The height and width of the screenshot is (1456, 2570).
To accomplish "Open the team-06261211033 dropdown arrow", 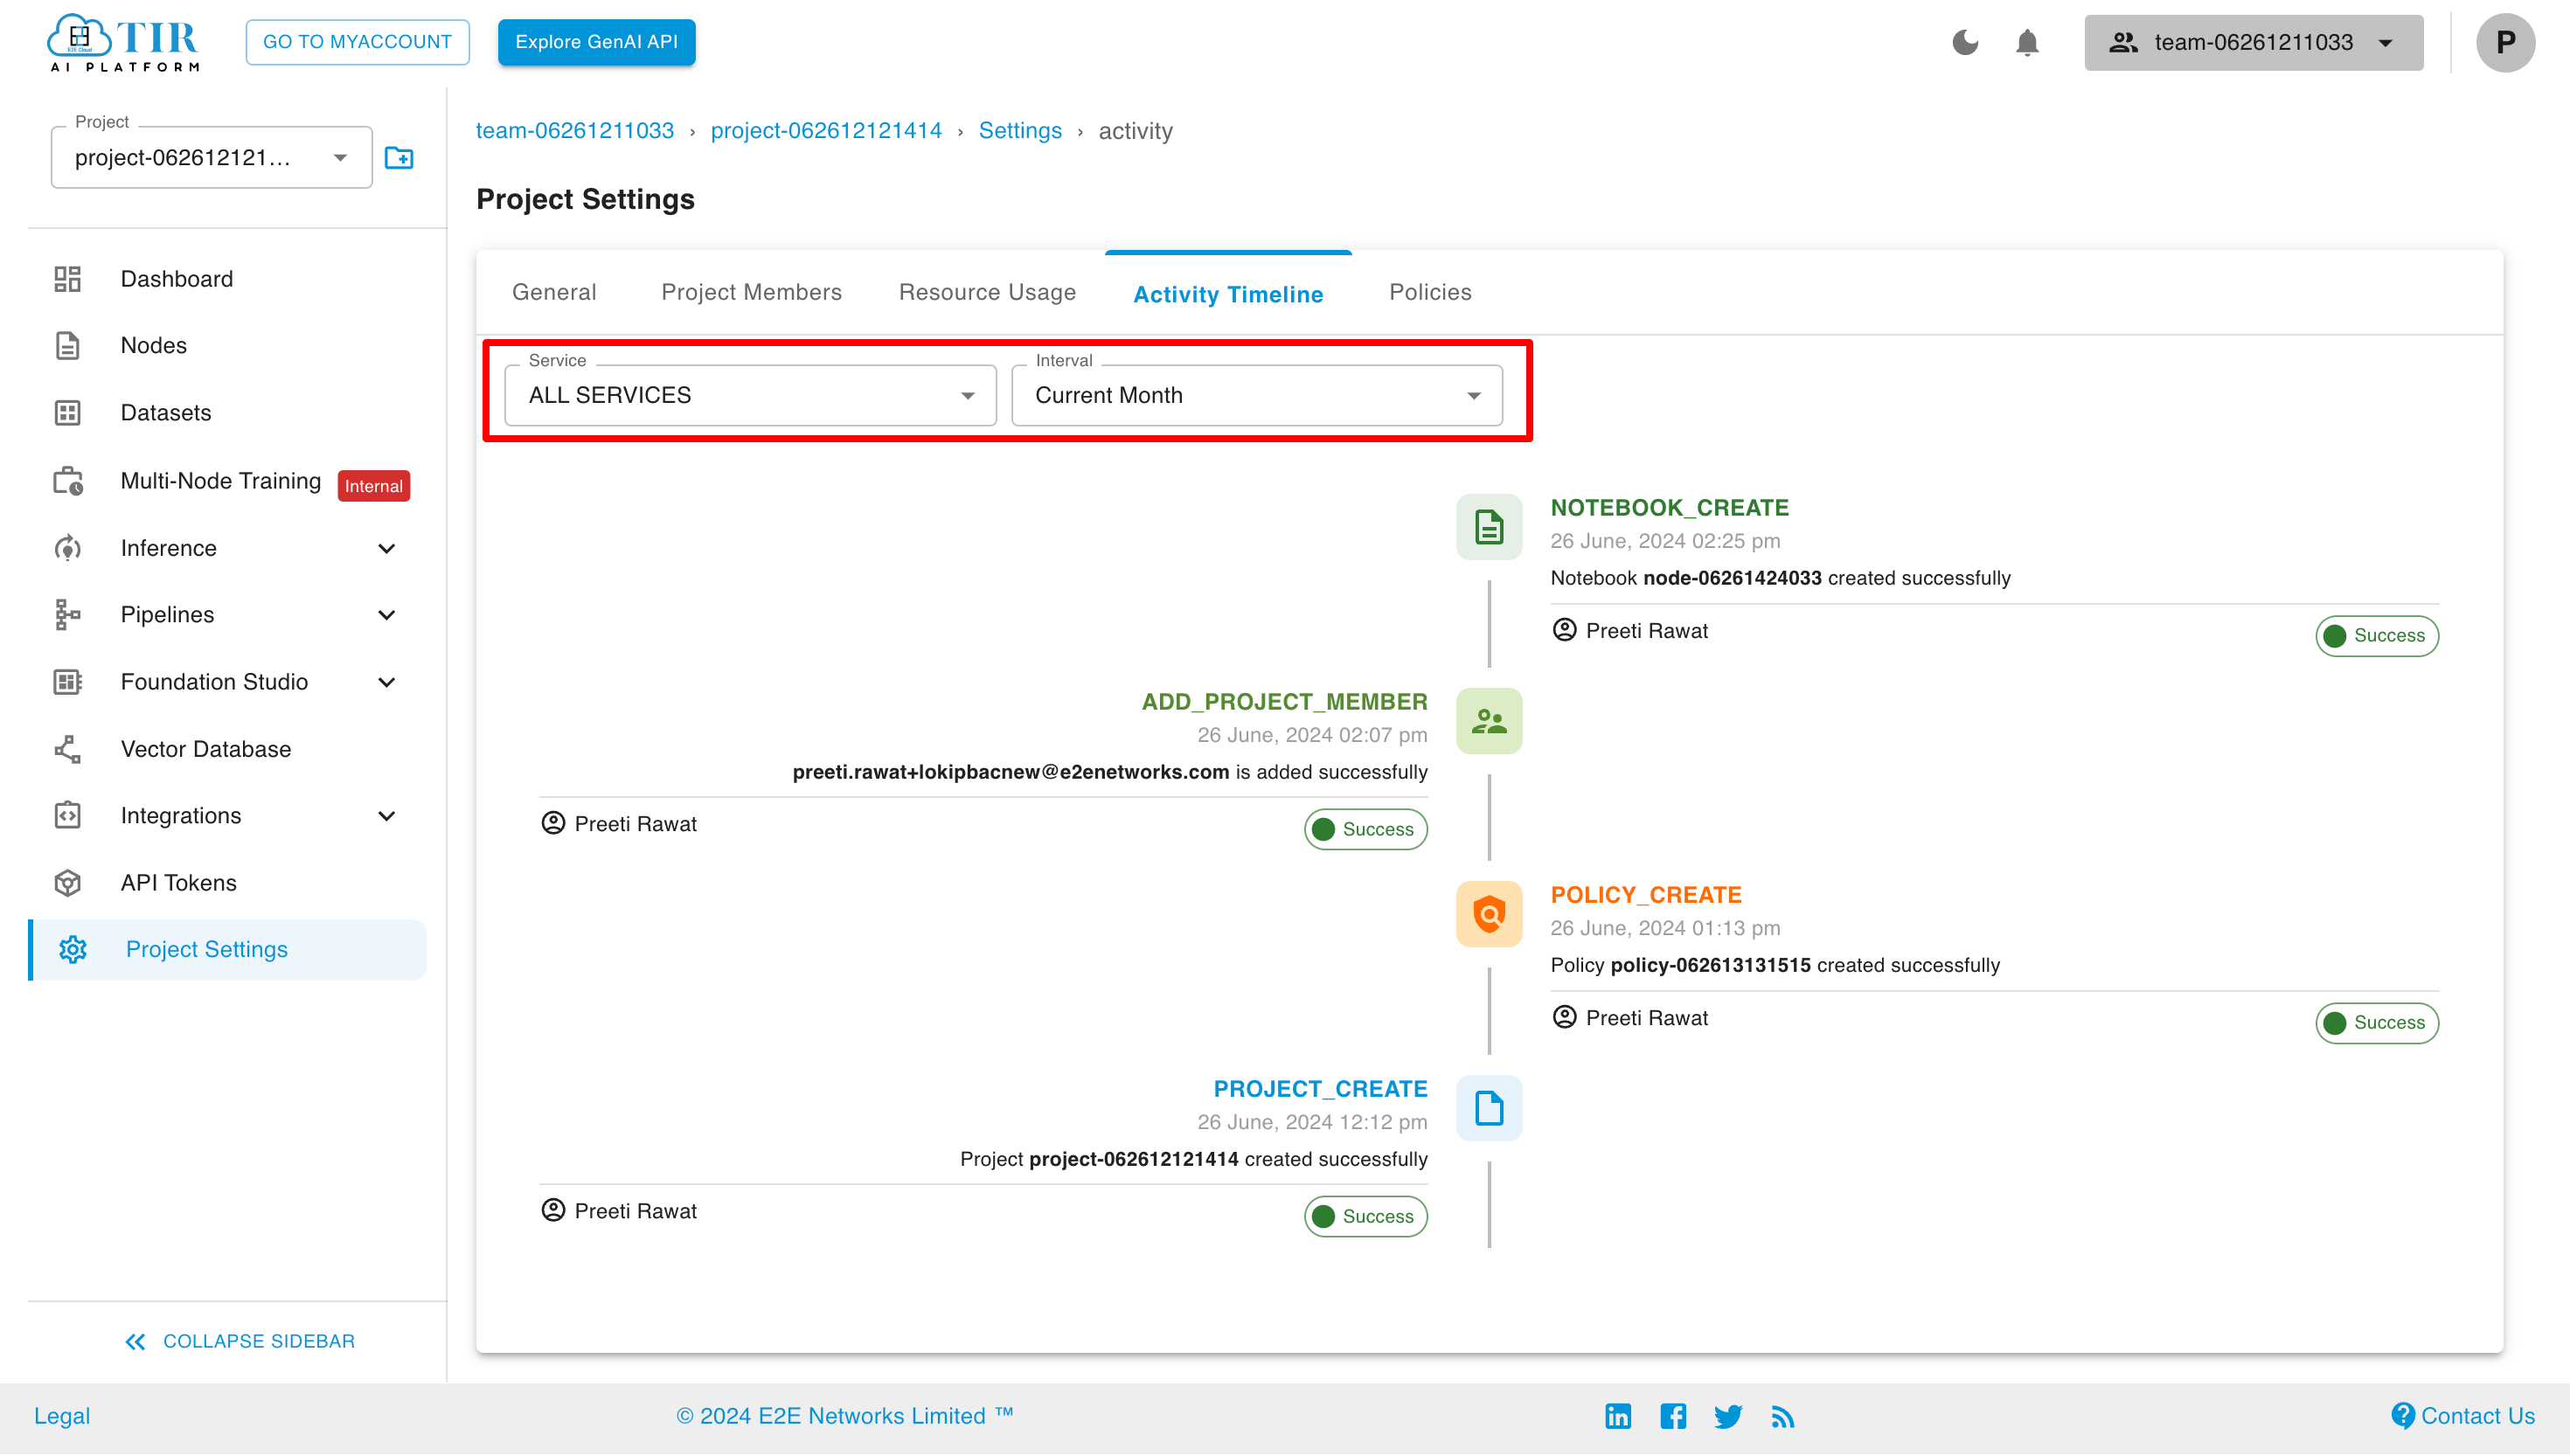I will click(2386, 43).
